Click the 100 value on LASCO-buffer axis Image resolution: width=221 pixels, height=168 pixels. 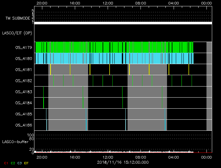pos(31,135)
